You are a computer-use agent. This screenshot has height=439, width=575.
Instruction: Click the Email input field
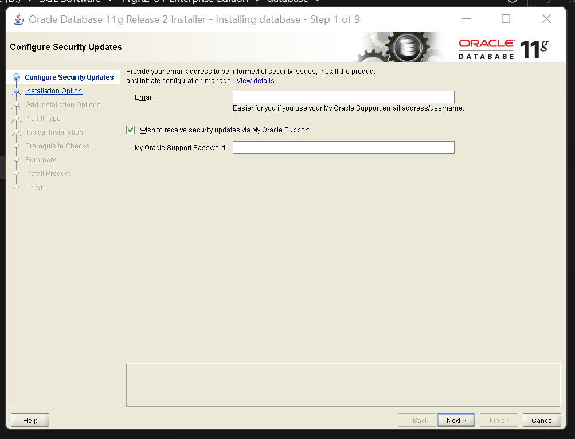[x=343, y=97]
